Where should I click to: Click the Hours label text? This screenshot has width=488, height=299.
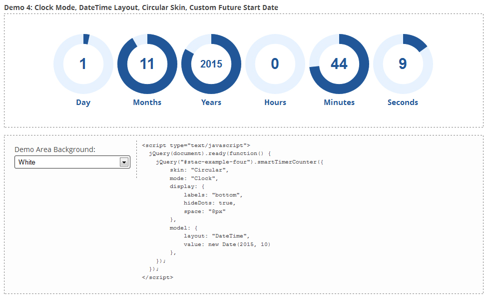(275, 102)
